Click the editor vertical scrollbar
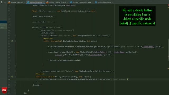Image resolution: width=169 pixels, height=95 pixels. click(168, 50)
